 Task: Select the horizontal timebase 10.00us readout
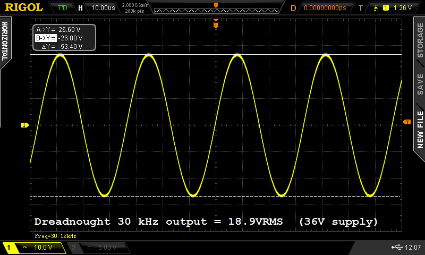pos(103,8)
